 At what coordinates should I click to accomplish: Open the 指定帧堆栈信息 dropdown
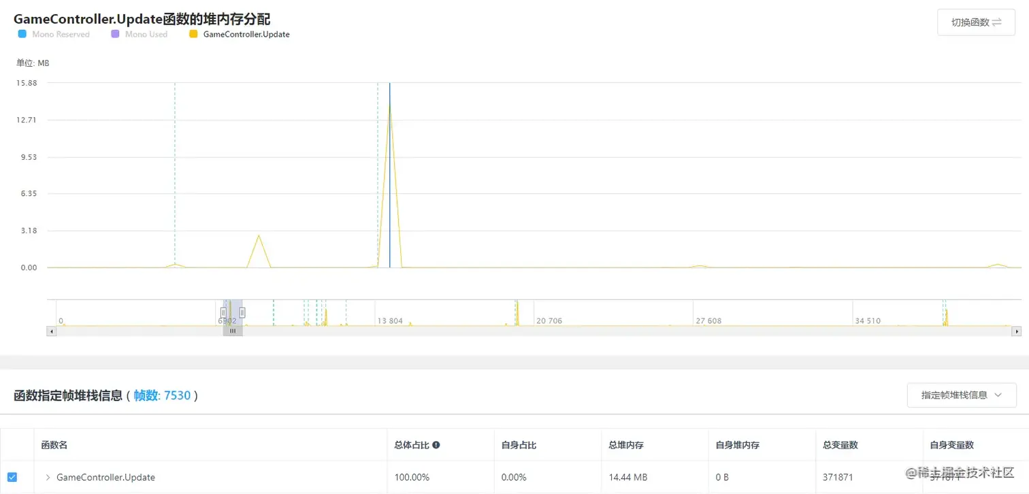point(962,395)
